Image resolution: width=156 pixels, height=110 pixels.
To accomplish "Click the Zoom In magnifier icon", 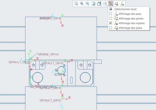I will pos(82,4).
